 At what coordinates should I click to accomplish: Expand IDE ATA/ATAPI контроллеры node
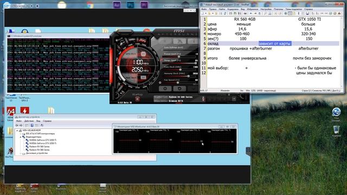(21, 134)
